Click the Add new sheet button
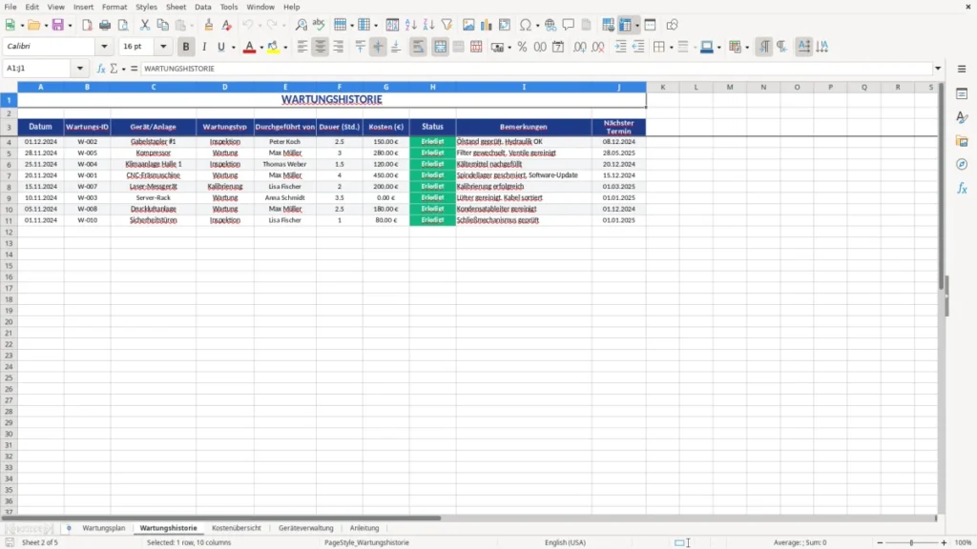This screenshot has width=977, height=549. (69, 528)
